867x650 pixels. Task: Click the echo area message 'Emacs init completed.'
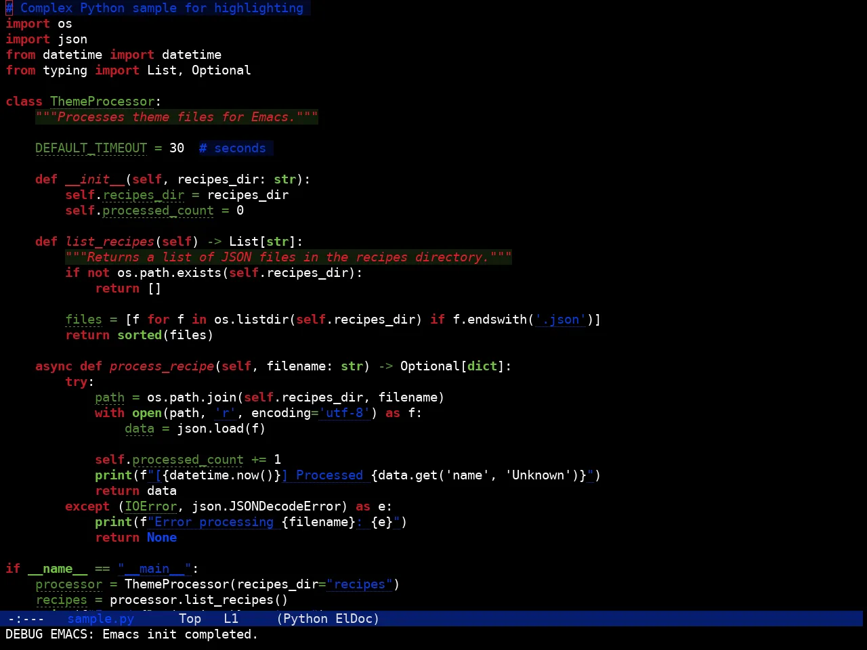180,634
